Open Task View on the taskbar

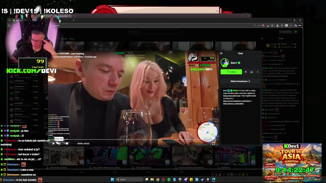(x=146, y=179)
